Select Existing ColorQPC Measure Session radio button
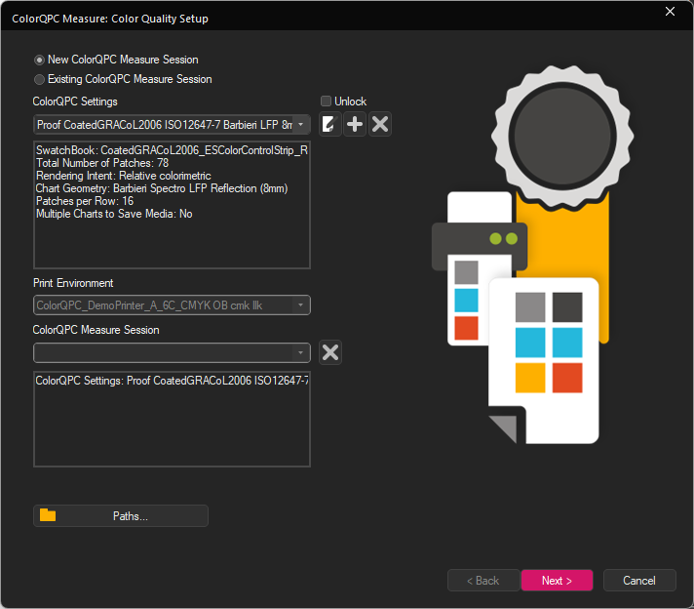Viewport: 694px width, 609px height. click(39, 79)
